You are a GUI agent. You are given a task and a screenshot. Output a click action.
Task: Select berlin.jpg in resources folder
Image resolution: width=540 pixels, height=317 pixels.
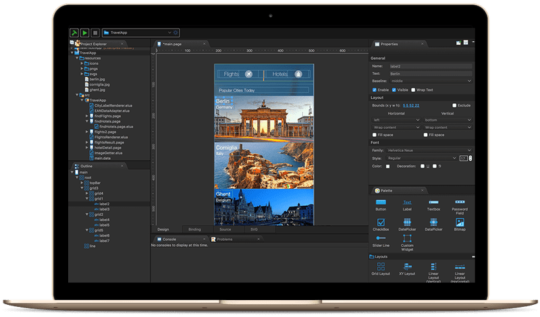pyautogui.click(x=94, y=79)
